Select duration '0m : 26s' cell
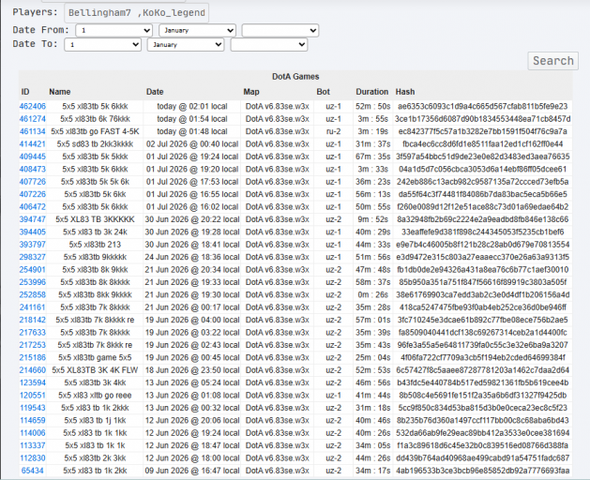Viewport: 590px width, 480px height. tap(373, 295)
